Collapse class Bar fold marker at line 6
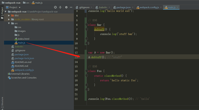Screen dimensions: 199x110 coord(86,25)
